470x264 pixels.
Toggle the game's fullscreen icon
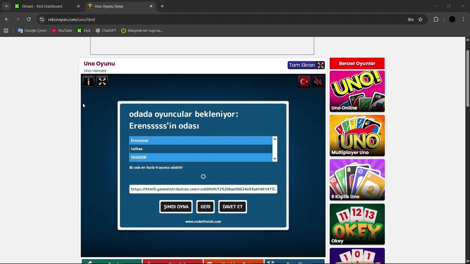coord(102,81)
